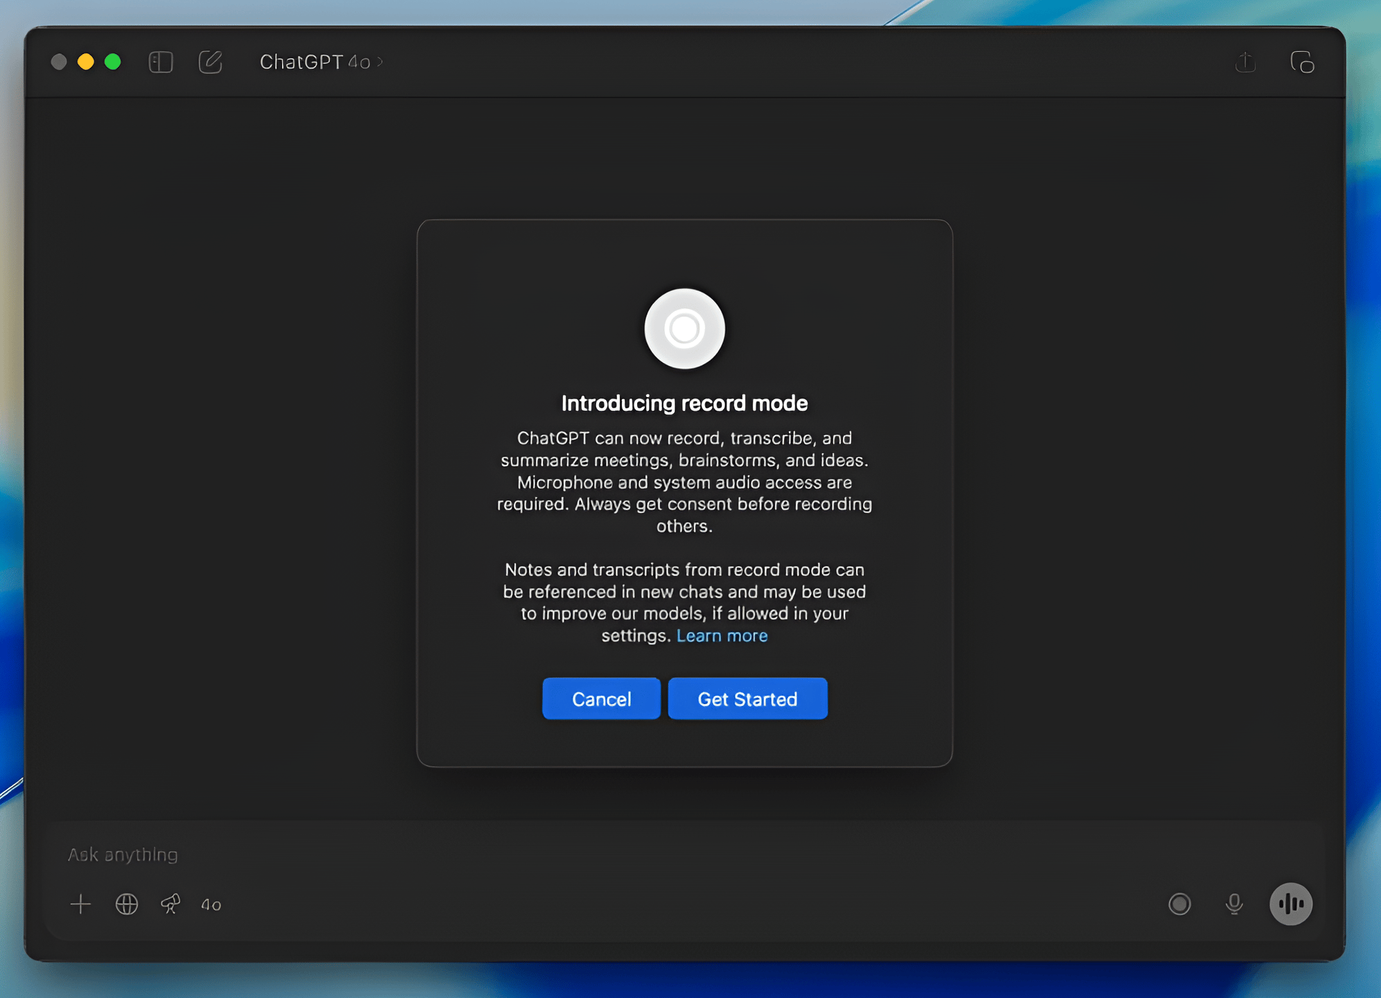The image size is (1381, 998).
Task: Launch voice mode waveform button
Action: pyautogui.click(x=1290, y=904)
